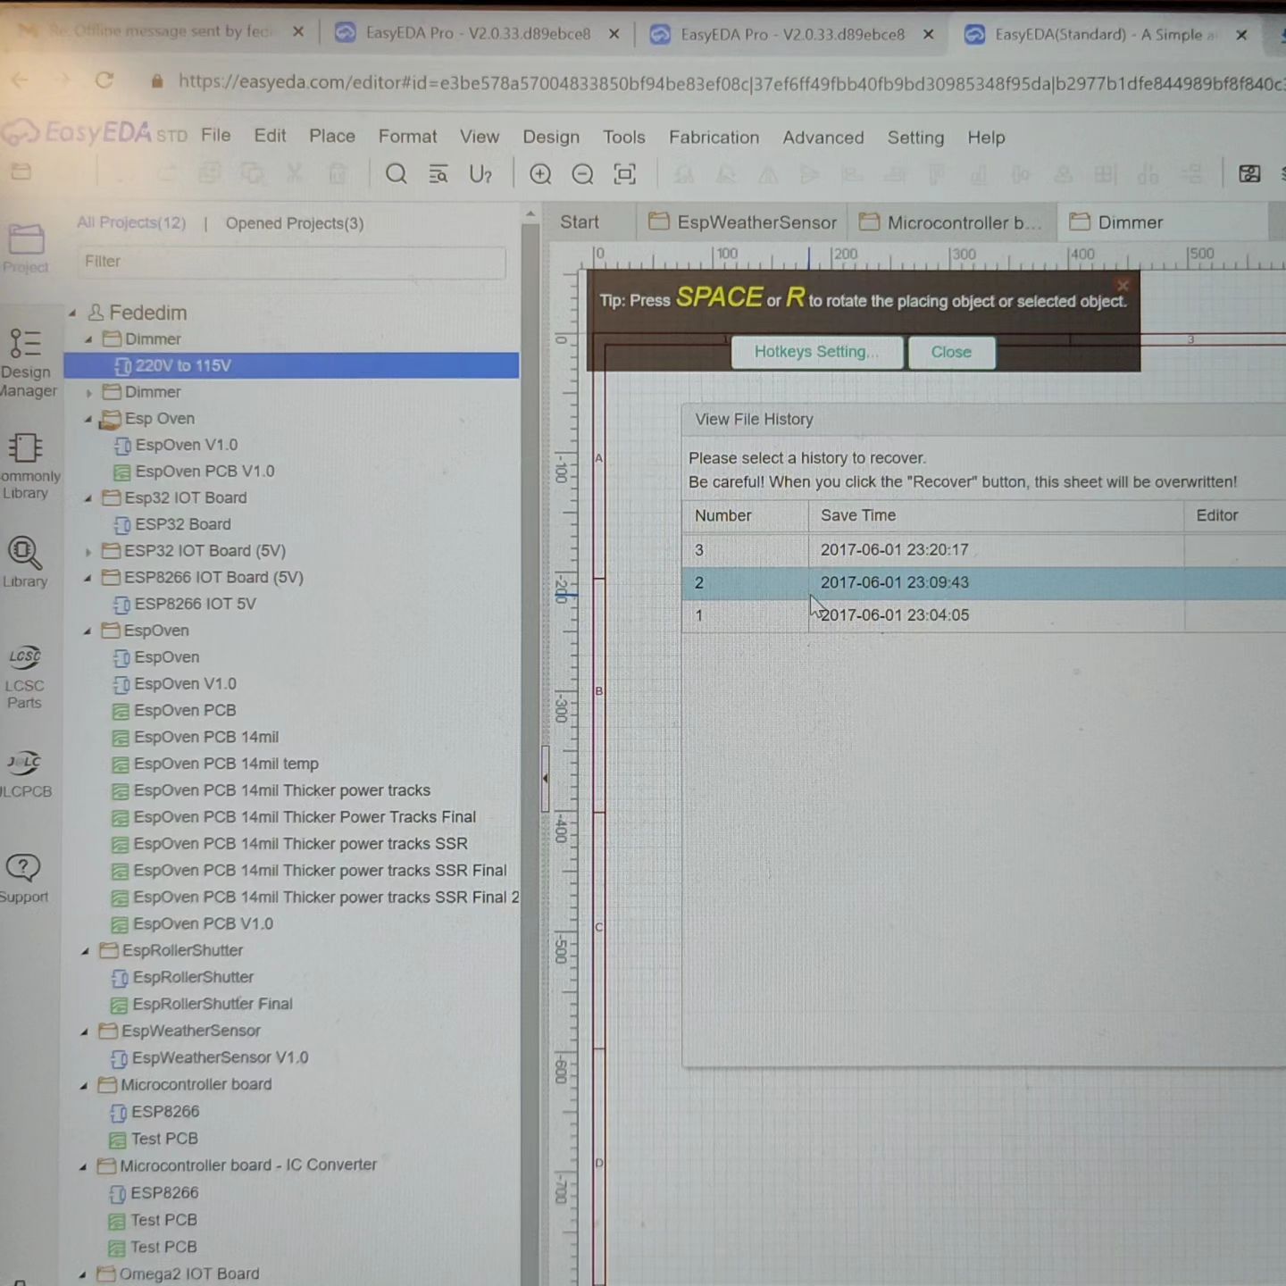Open the Library search panel
This screenshot has height=1286, width=1286.
tap(25, 562)
